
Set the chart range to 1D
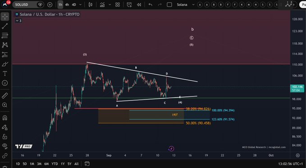[18, 163]
